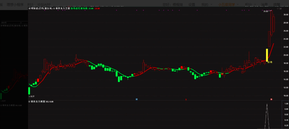Click the 提醒 link in the top bar
Screen dimensions: 289x129
click(x=276, y=4)
